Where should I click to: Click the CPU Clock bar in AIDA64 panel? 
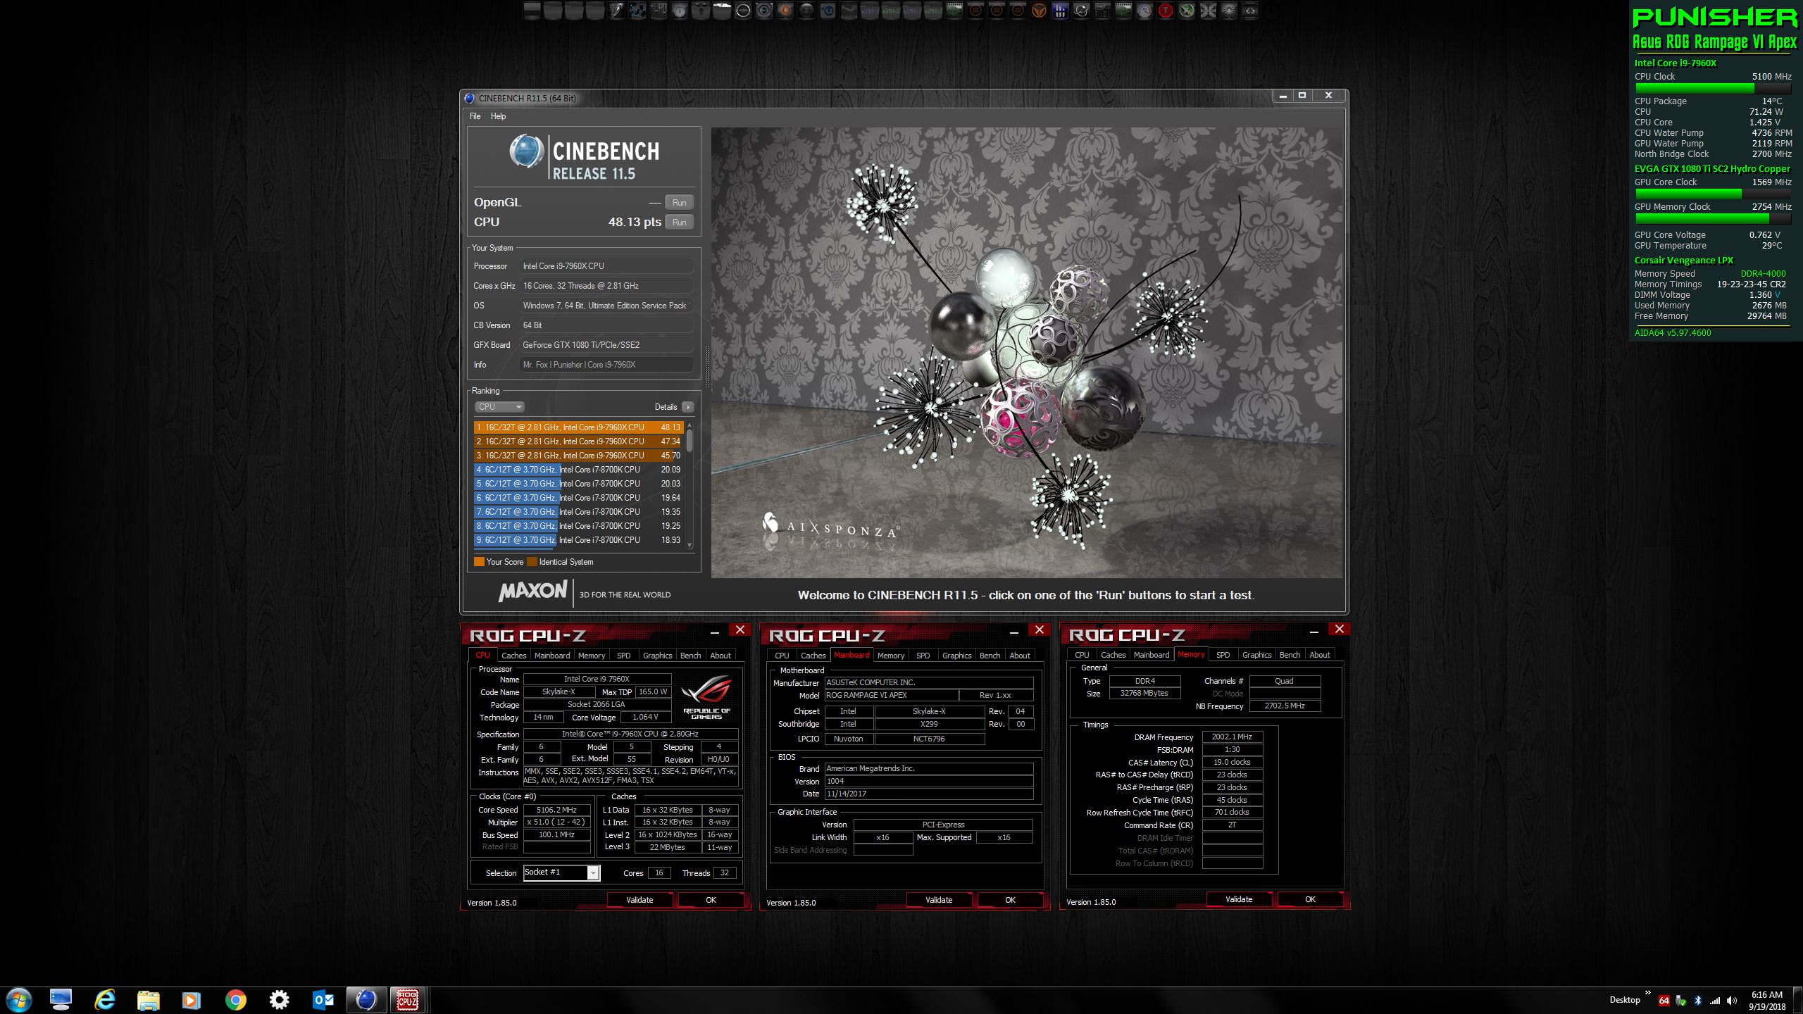pos(1713,89)
